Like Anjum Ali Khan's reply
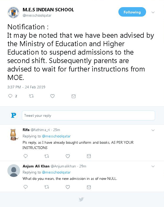This screenshot has height=207, width=164. 68,187
